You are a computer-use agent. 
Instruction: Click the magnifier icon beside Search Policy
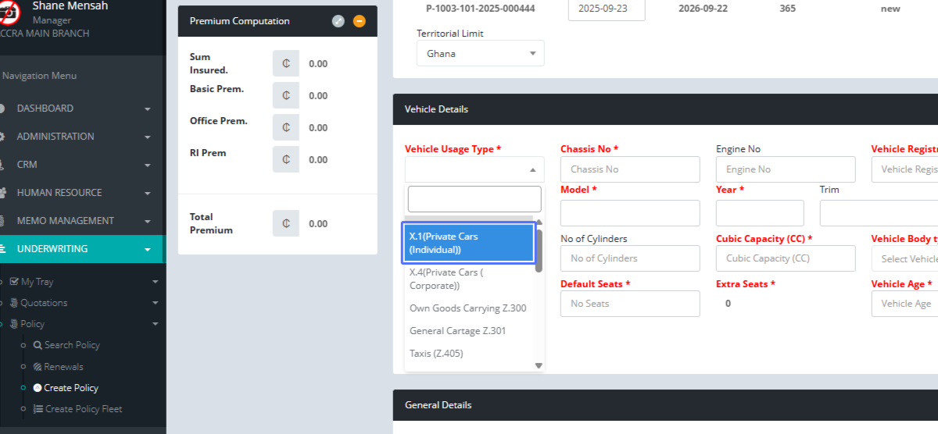click(38, 345)
